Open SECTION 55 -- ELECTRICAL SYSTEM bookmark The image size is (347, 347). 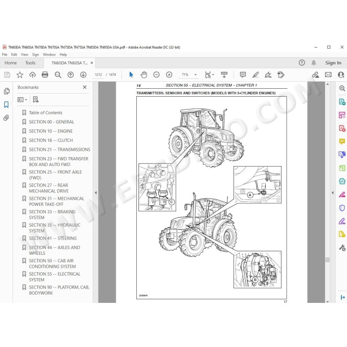[x=55, y=277]
